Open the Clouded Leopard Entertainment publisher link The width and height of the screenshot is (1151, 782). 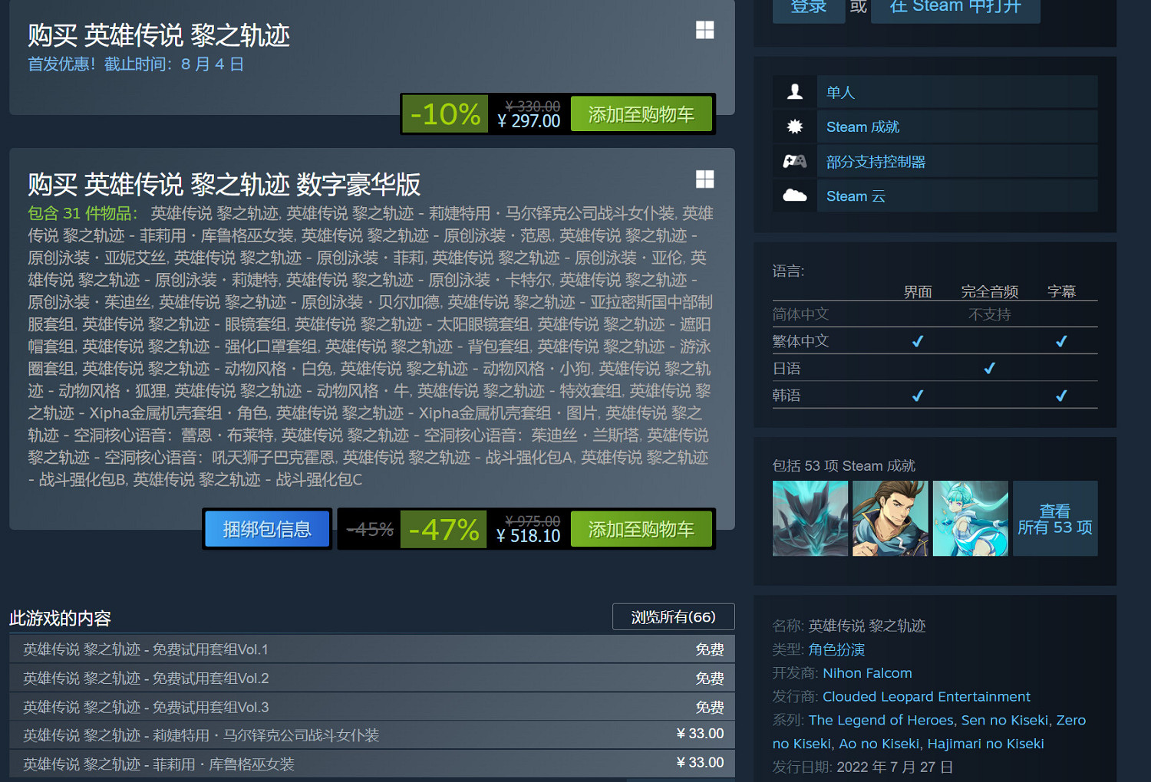tap(926, 696)
